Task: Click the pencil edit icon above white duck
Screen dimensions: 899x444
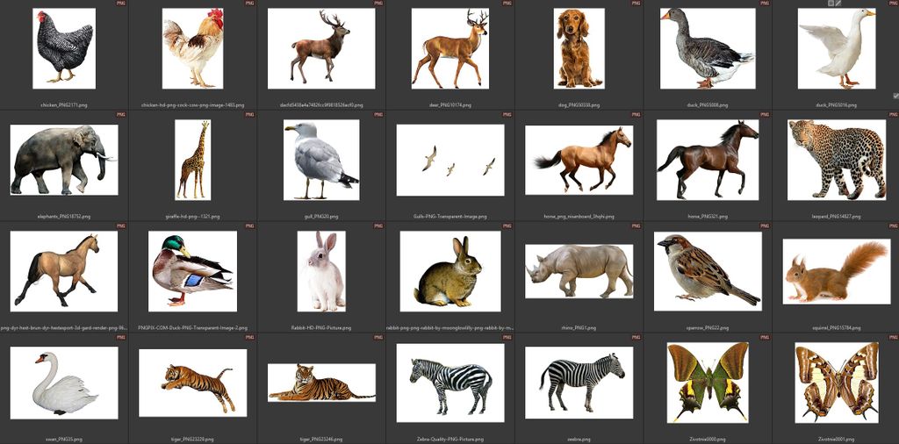Action: coord(838,4)
